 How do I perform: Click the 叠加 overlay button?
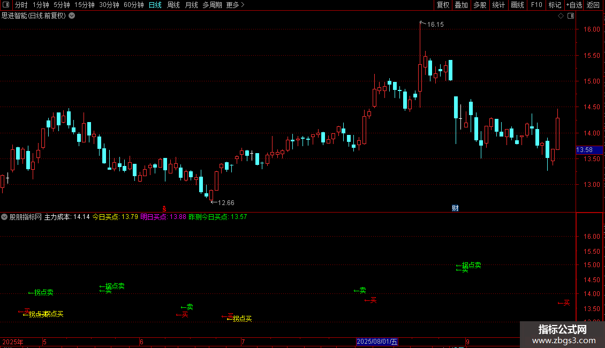point(461,5)
